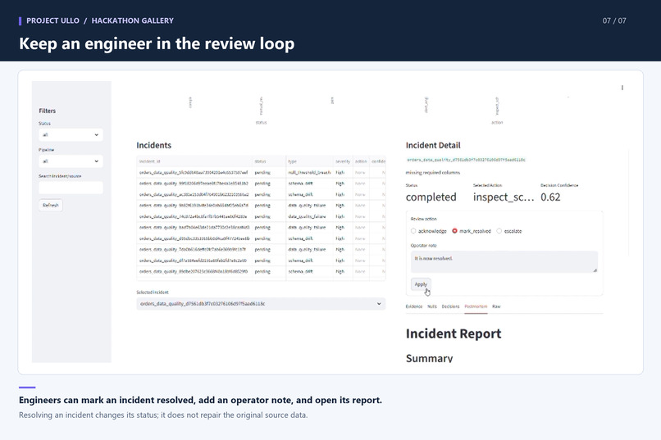The image size is (661, 440).
Task: Focus the Search incident/source input field
Action: (71, 188)
